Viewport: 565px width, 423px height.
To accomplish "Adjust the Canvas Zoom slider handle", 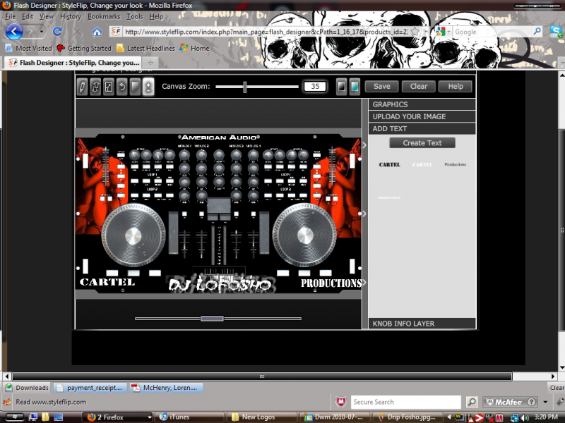I will click(x=245, y=87).
